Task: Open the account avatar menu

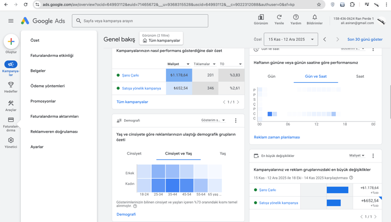Action: [x=381, y=21]
